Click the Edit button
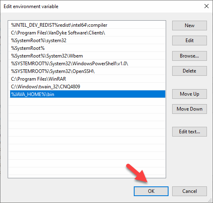 190,41
